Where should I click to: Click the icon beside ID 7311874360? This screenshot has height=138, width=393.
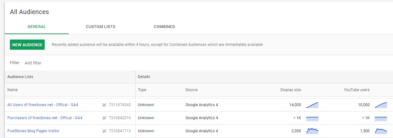click(104, 105)
